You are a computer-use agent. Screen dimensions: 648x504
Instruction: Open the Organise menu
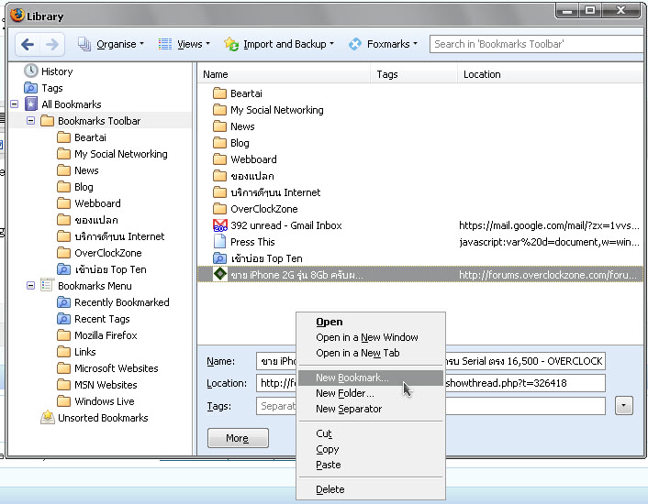click(x=111, y=44)
